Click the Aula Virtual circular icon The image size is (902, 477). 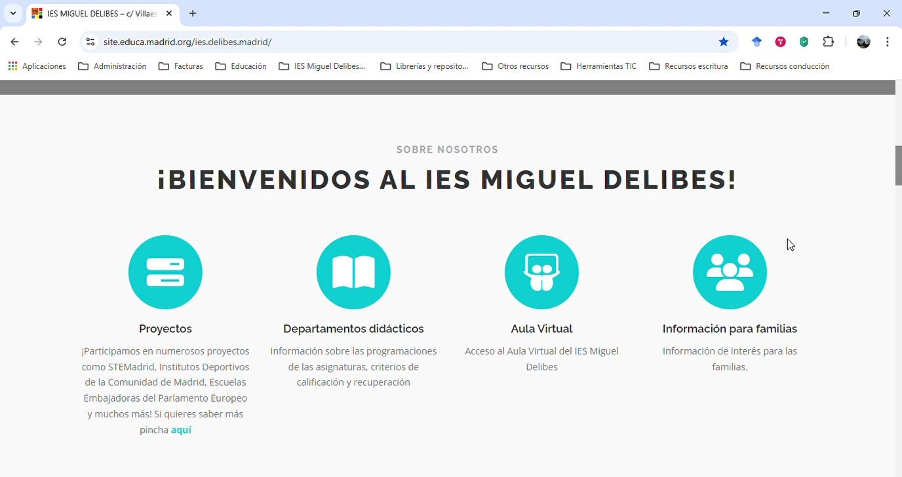click(541, 272)
